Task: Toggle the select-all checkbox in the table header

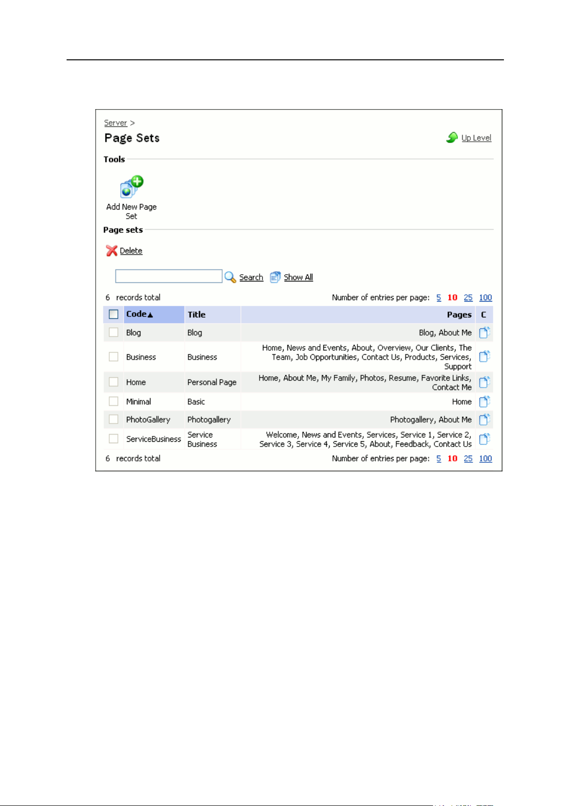Action: pyautogui.click(x=114, y=314)
